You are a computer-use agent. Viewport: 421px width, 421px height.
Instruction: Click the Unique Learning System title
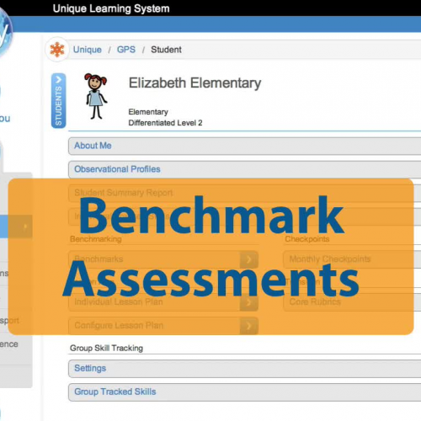point(111,8)
